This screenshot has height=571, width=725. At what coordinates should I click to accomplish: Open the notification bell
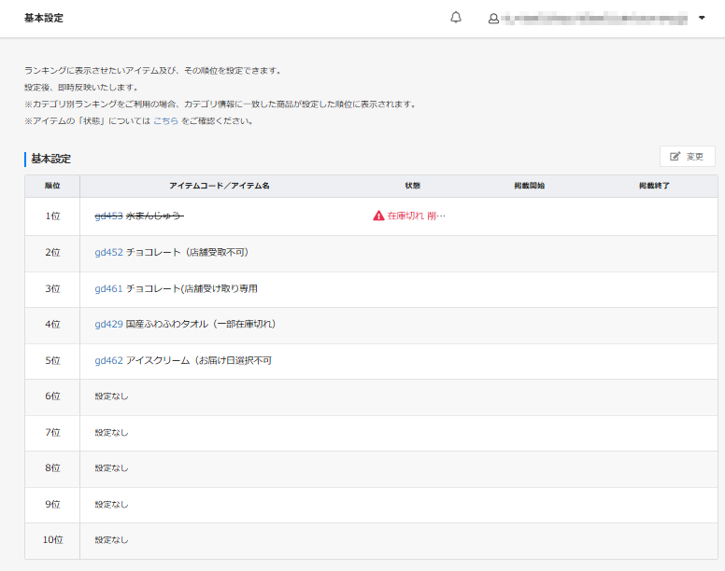456,18
